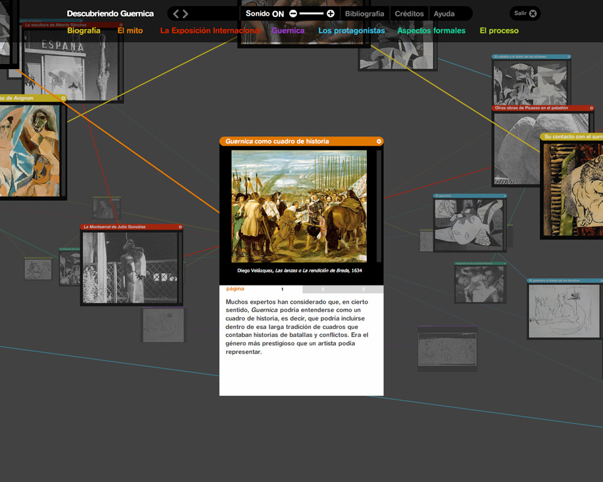Viewport: 603px width, 482px height.
Task: Open Ayuda help
Action: tap(444, 13)
